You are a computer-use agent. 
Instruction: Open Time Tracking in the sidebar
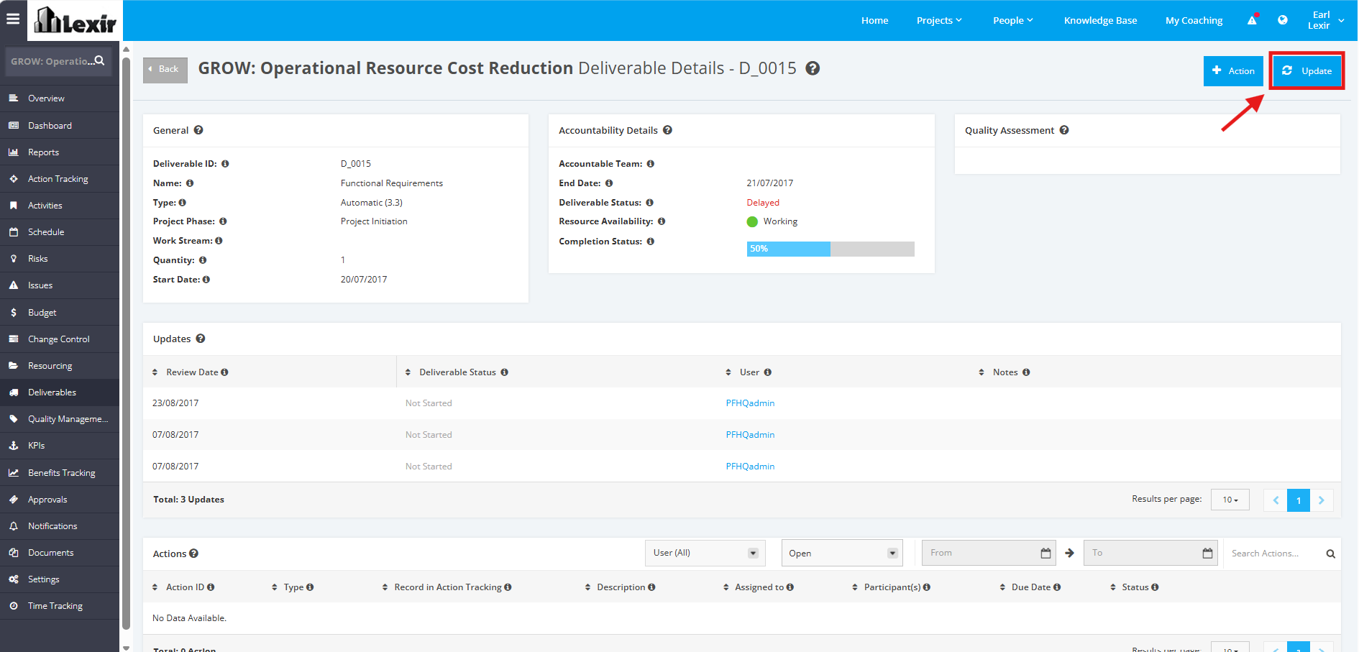(x=60, y=606)
